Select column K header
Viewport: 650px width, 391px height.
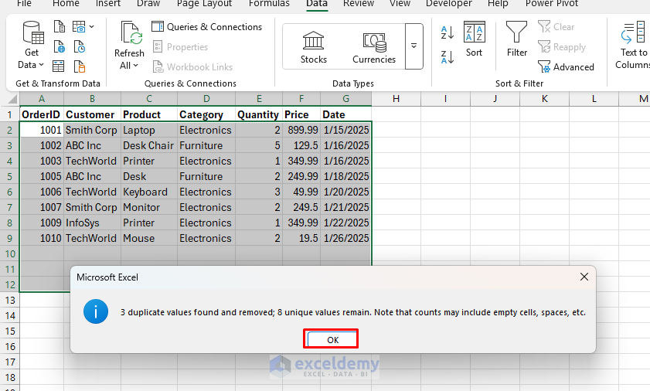[x=544, y=99]
